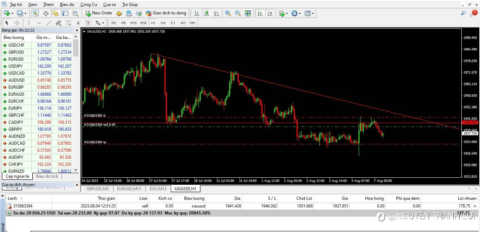Open the signals broadcast icon
This screenshot has width=480, height=232.
pyautogui.click(x=139, y=13)
